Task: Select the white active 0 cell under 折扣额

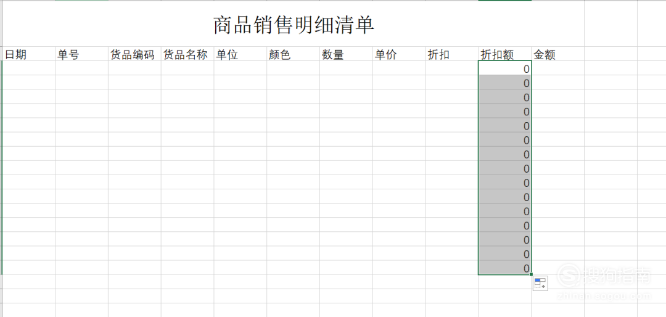Action: (505, 68)
